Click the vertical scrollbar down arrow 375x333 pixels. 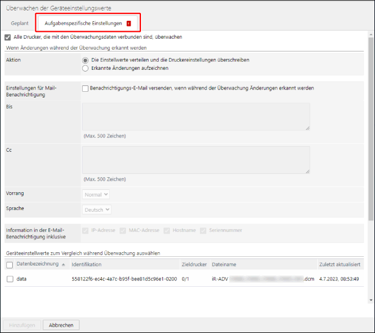click(x=371, y=300)
